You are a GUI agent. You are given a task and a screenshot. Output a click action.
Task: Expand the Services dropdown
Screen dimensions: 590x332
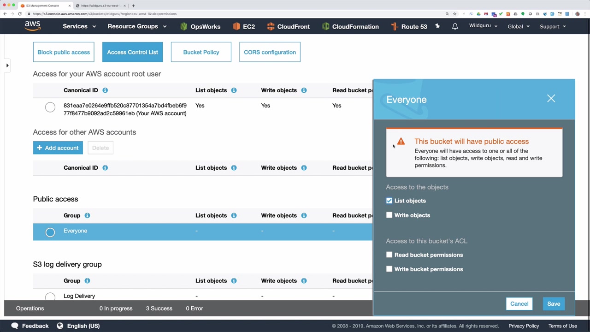tap(79, 26)
